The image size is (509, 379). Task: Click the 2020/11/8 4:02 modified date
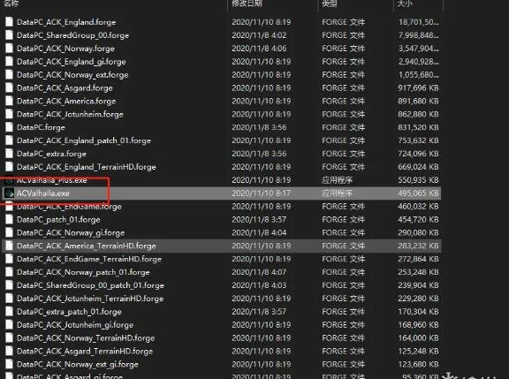[259, 35]
